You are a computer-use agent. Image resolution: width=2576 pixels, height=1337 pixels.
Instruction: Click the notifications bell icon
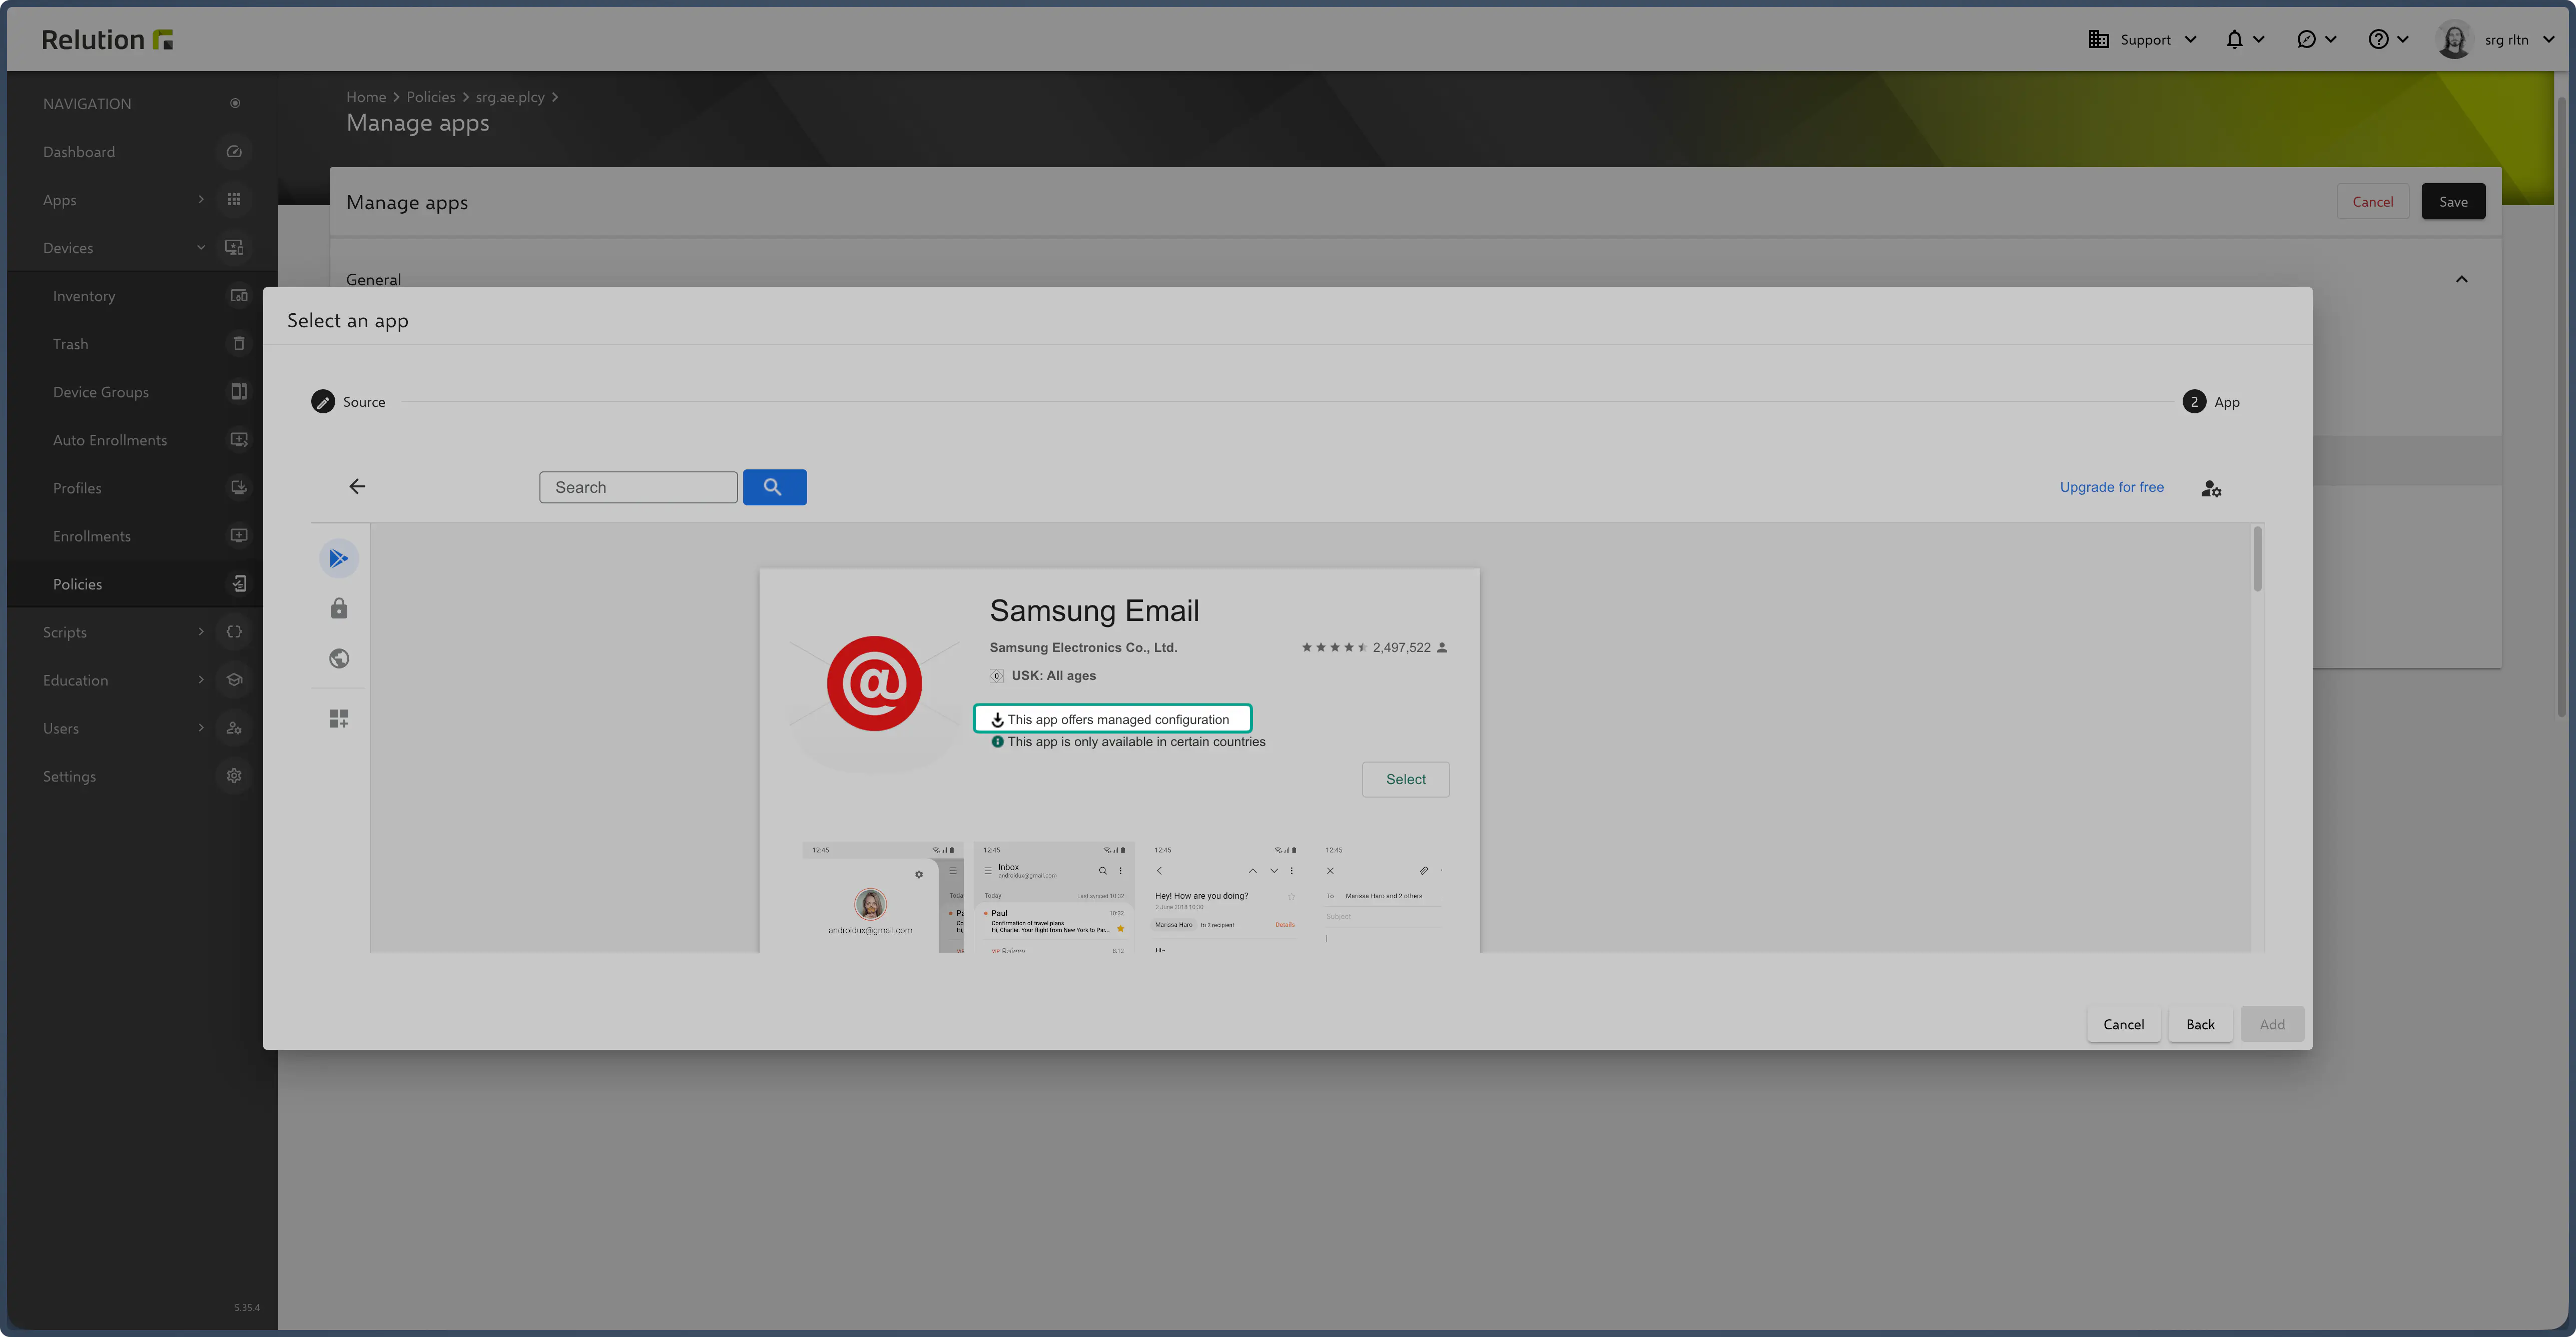click(2234, 40)
